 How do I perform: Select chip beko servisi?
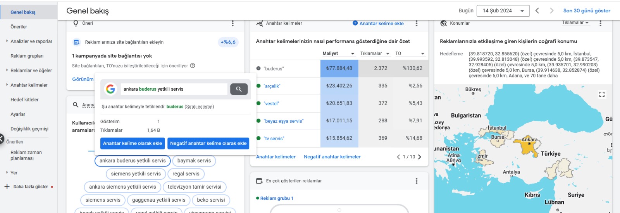click(x=211, y=200)
